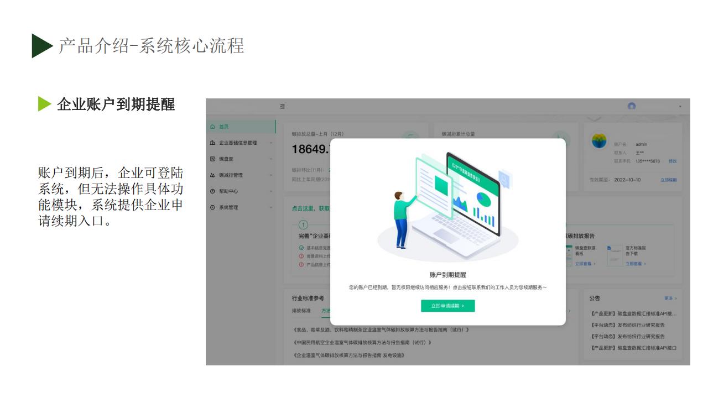
Task: Open the 食品、烟草及酒、饮料和精制茶 guideline
Action: 381,330
